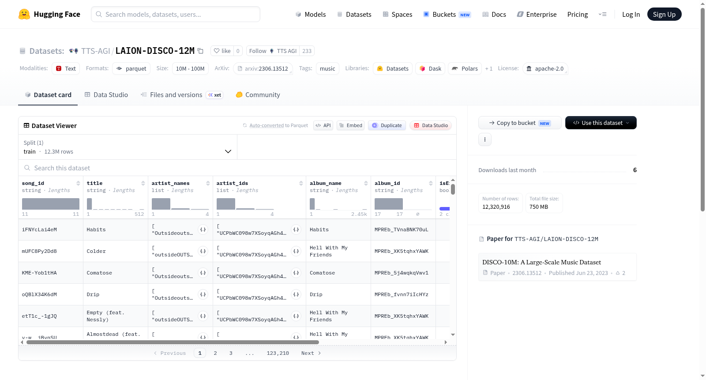Click the table's vertical scrollbar thumb
706x380 pixels.
click(453, 189)
